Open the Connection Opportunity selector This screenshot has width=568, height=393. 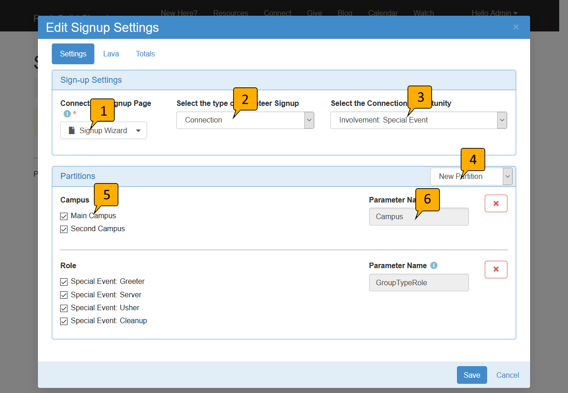click(502, 120)
